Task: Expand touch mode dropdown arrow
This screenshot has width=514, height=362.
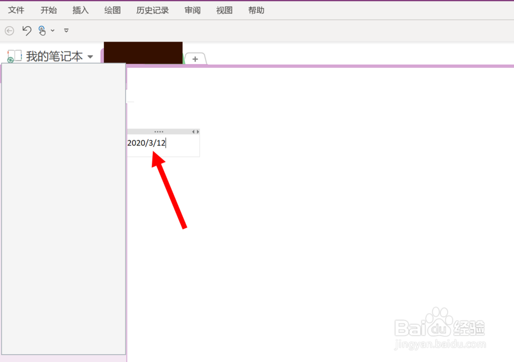Action: [x=52, y=30]
